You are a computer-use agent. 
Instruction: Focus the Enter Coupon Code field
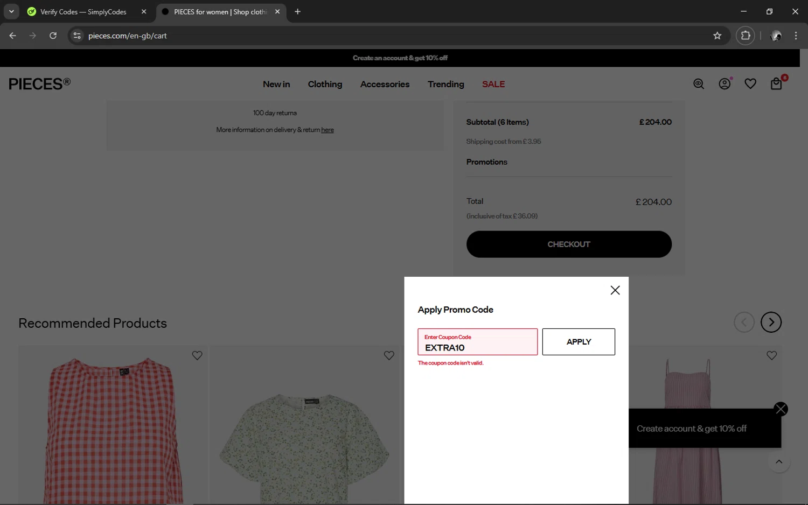tap(477, 342)
